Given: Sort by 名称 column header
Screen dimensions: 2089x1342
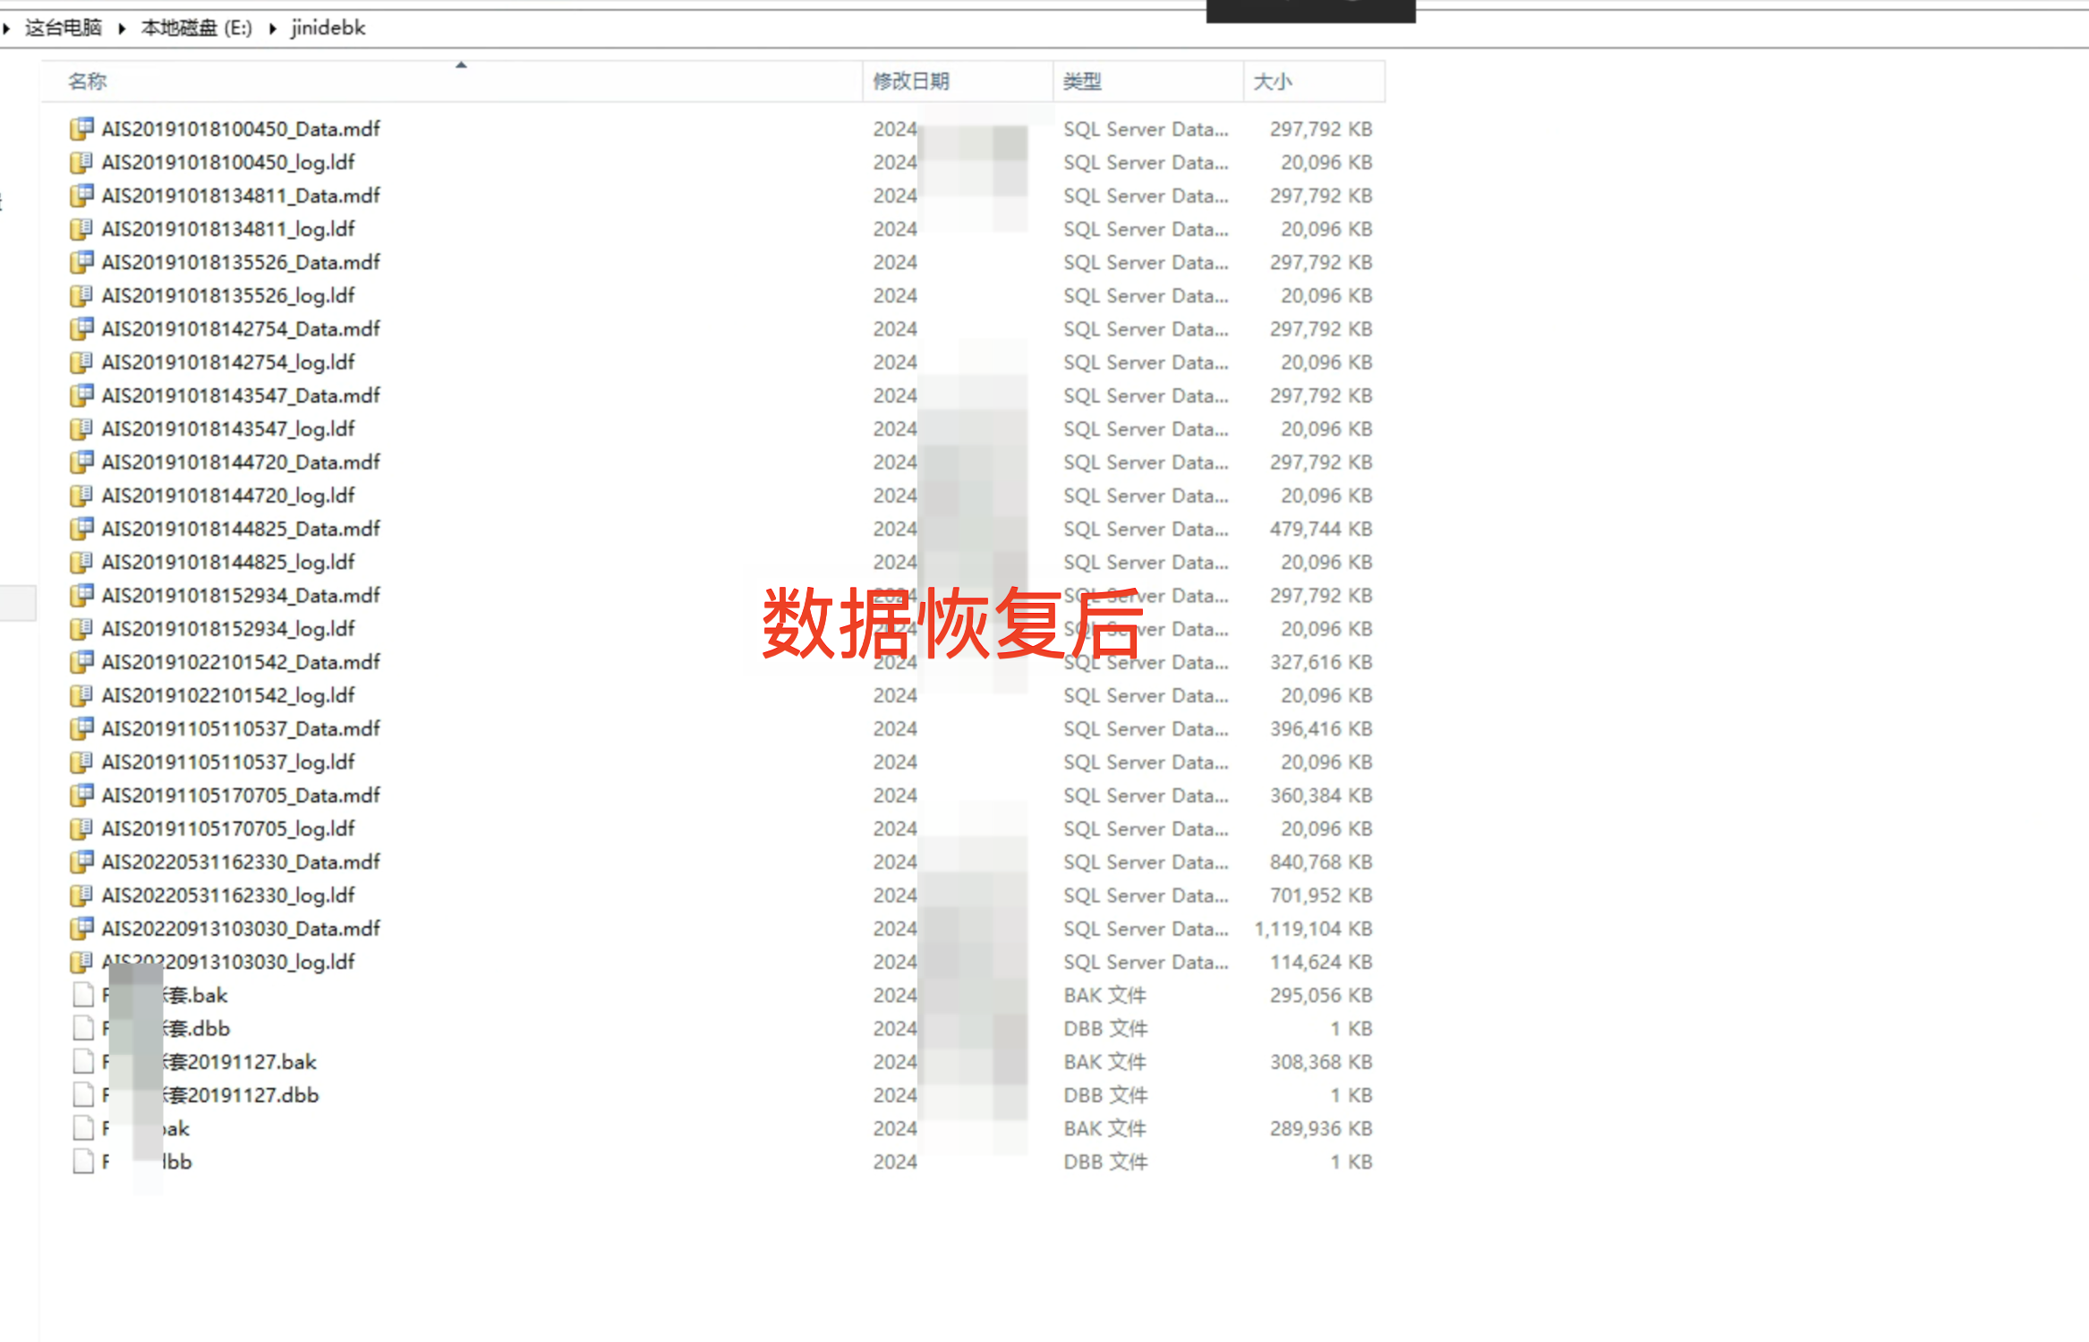Looking at the screenshot, I should [88, 81].
